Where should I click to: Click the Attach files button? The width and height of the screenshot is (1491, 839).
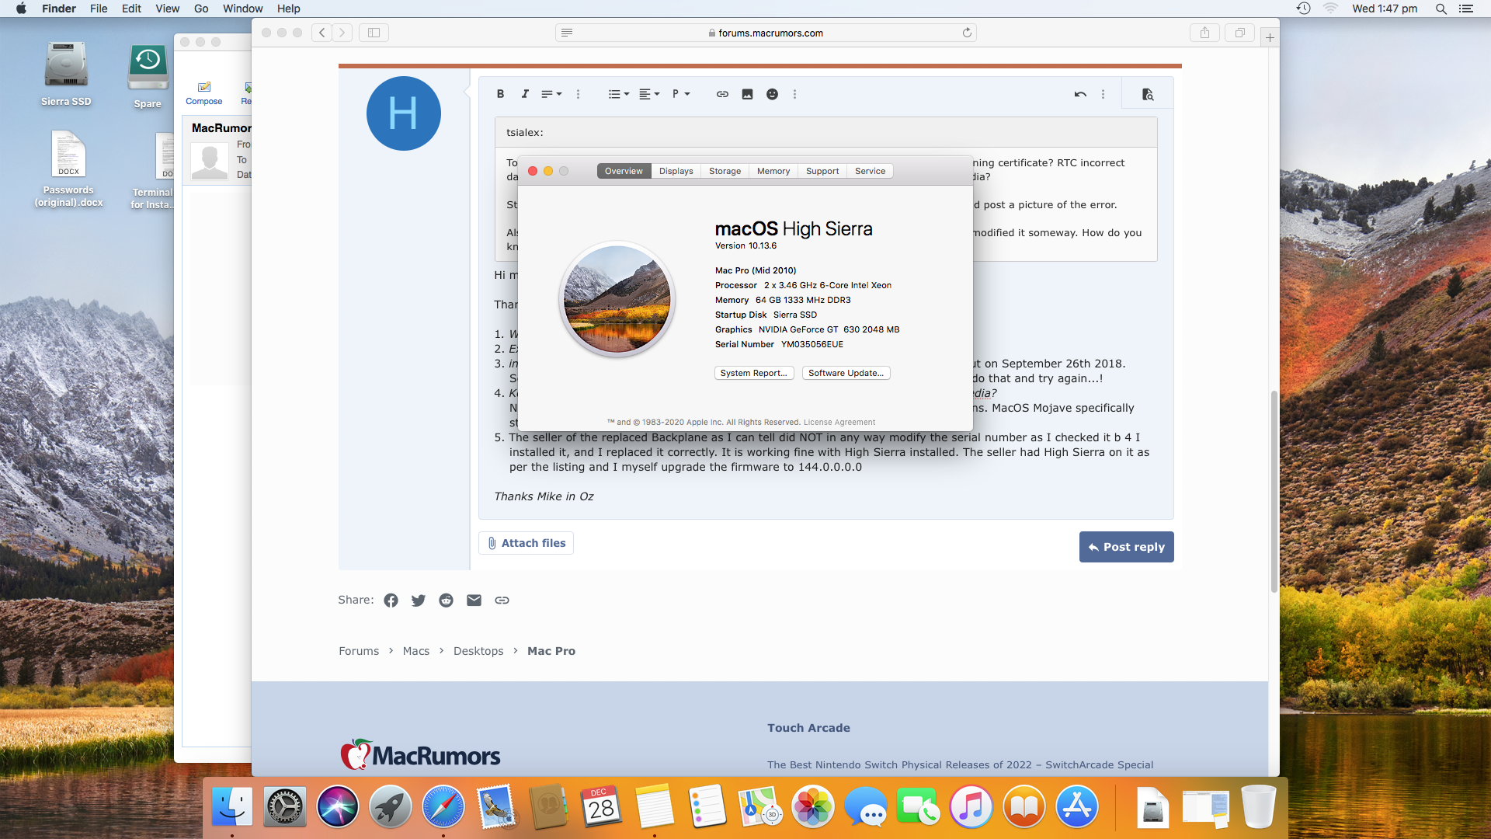(x=526, y=543)
